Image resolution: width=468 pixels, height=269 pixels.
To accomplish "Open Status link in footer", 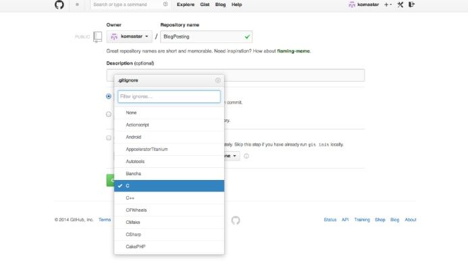I will click(x=330, y=220).
